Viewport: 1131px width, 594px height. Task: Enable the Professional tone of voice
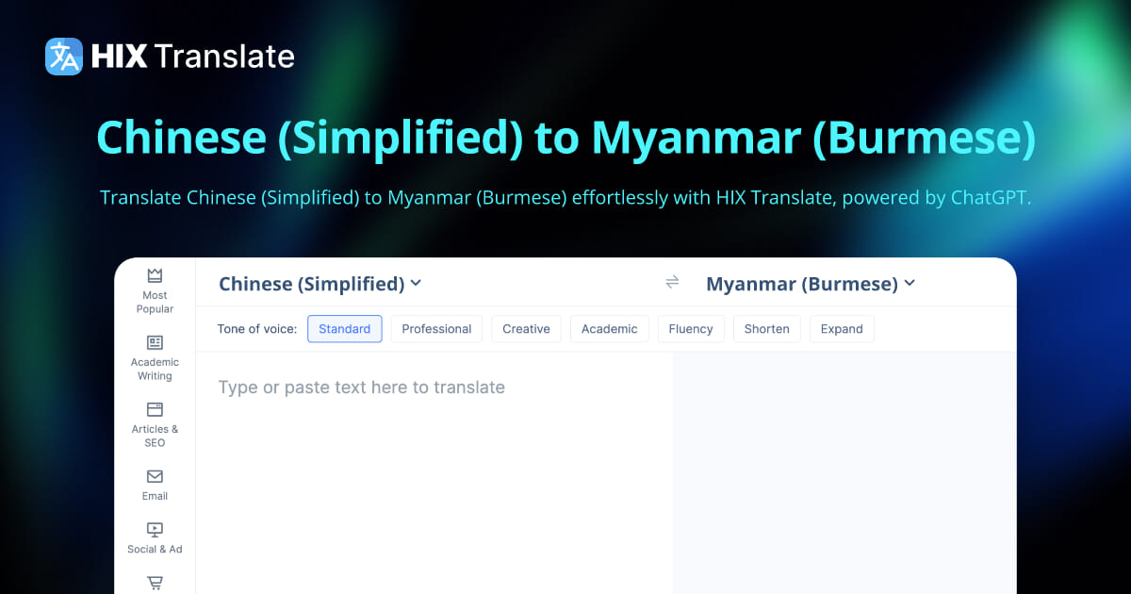click(x=436, y=328)
